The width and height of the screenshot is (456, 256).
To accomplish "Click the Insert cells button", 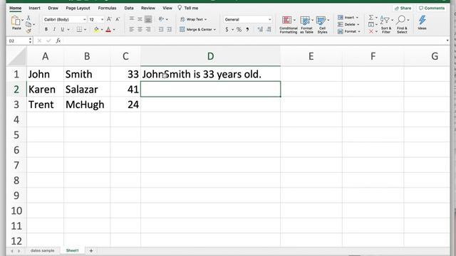I will pyautogui.click(x=348, y=17).
